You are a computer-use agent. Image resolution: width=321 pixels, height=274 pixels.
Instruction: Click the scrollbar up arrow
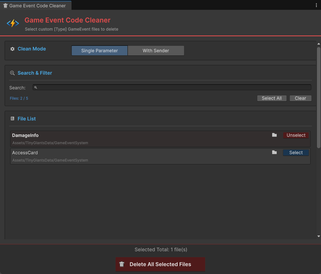point(318,43)
